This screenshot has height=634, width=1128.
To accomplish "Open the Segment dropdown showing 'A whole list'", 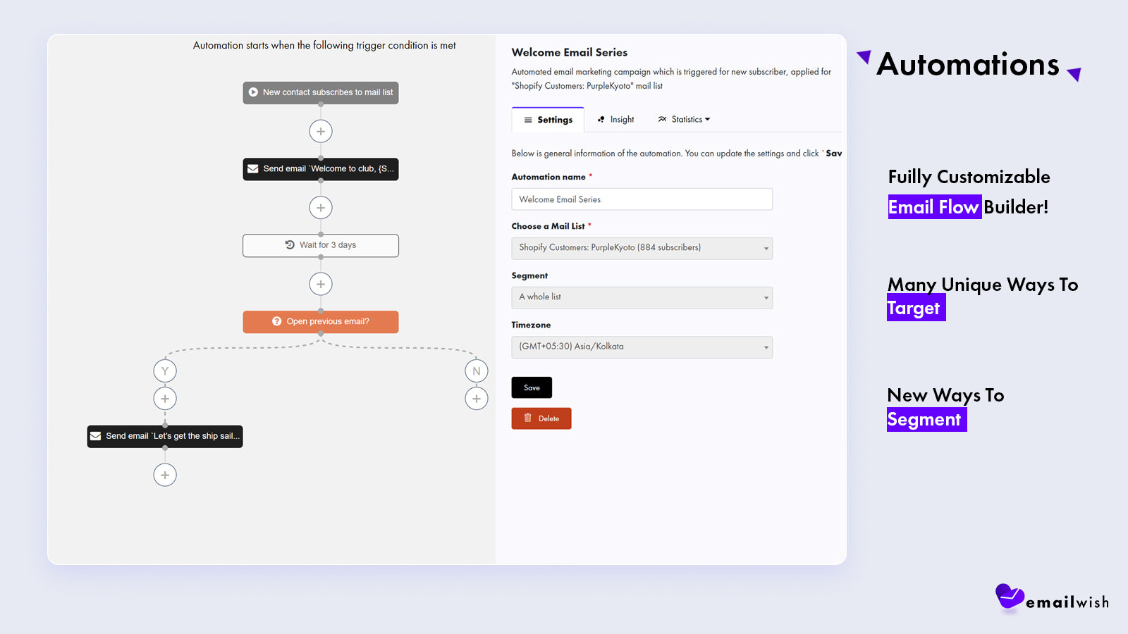I will pos(642,297).
